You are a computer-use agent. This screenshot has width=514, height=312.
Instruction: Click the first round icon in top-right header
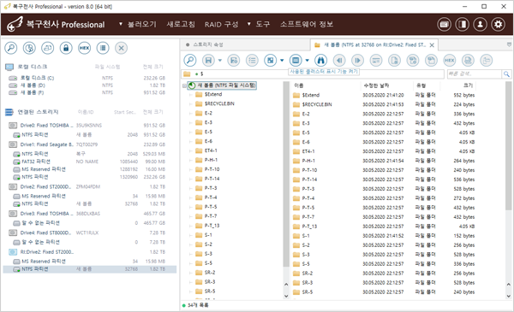pos(444,24)
